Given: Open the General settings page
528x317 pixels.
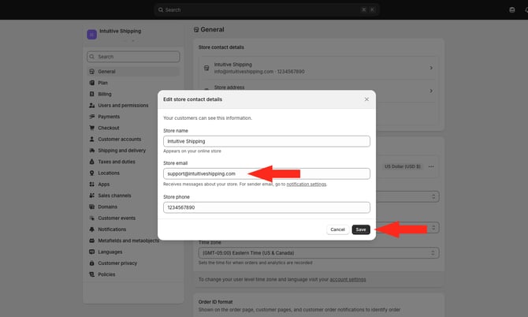Looking at the screenshot, I should (133, 72).
